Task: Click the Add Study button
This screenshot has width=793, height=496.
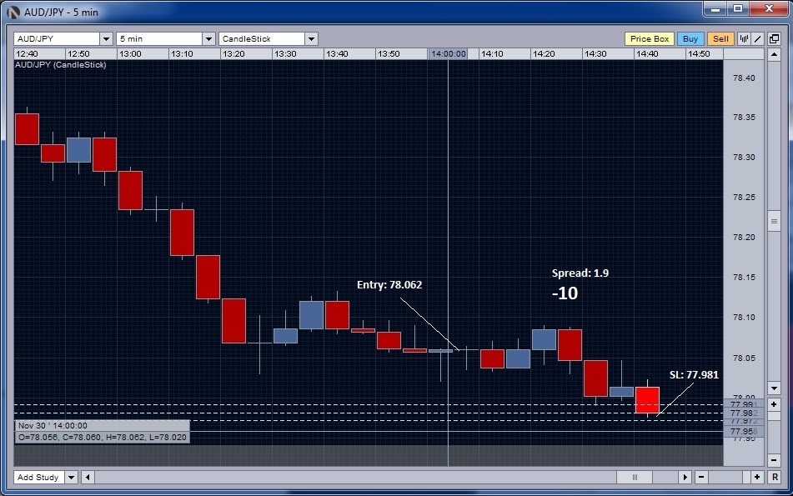Action: pos(38,478)
